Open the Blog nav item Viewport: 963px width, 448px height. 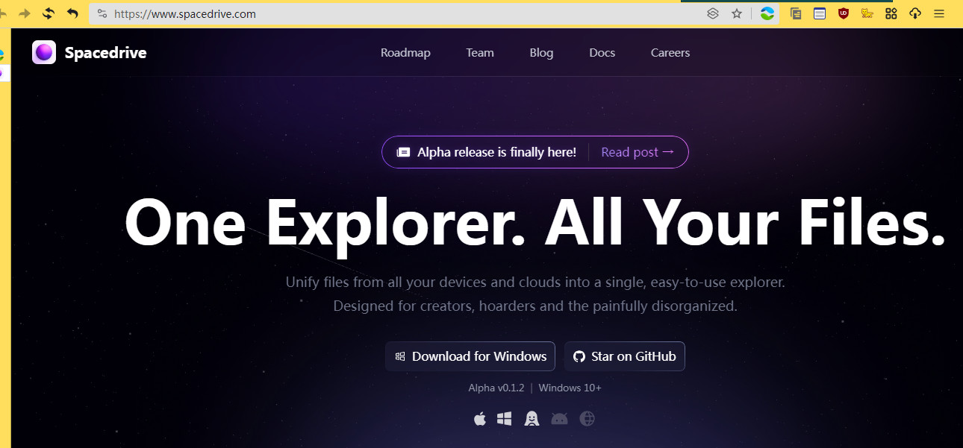tap(541, 53)
